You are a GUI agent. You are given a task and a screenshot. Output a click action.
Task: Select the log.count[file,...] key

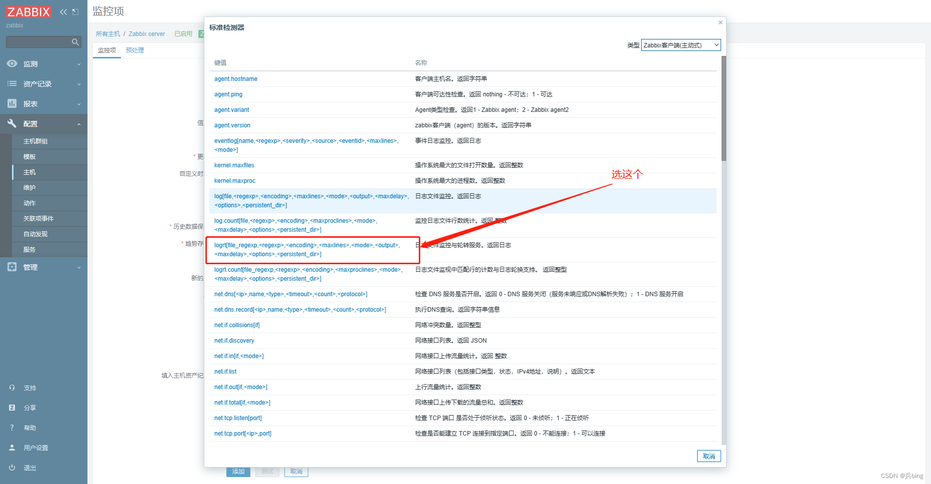[296, 225]
